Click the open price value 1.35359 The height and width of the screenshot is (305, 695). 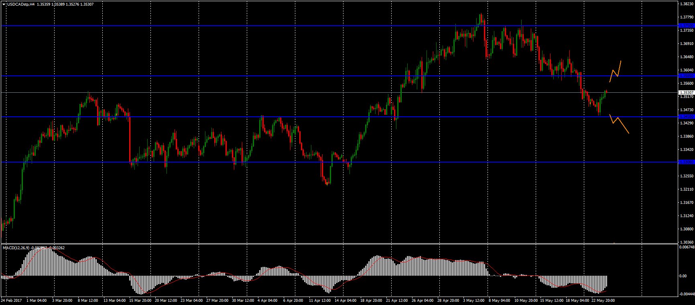click(43, 4)
